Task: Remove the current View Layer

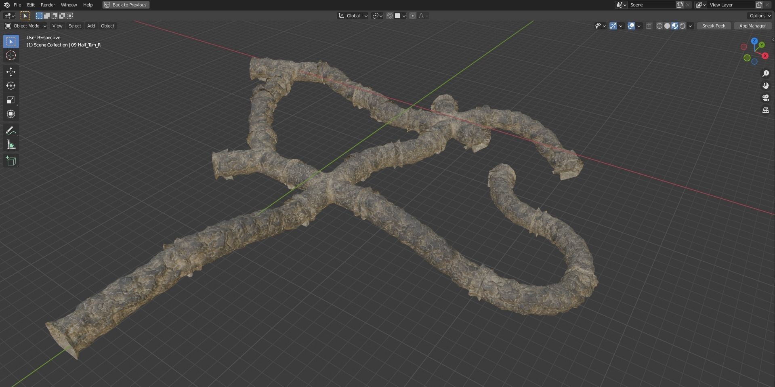Action: 767,5
